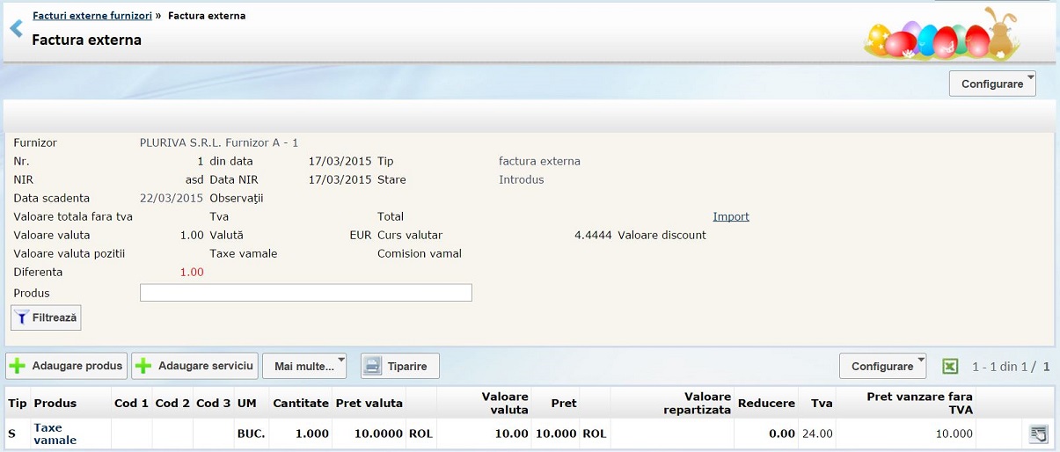Click the Pret valuta column header
This screenshot has height=452, width=1060.
pyautogui.click(x=369, y=403)
